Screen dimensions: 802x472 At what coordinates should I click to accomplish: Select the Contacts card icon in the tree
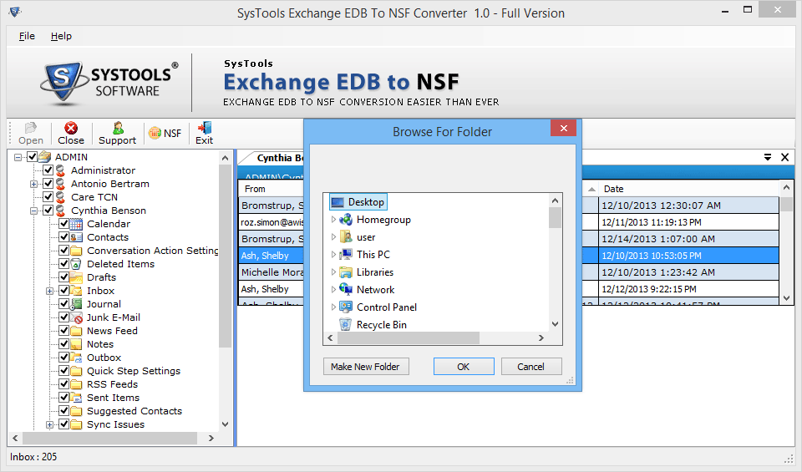pyautogui.click(x=76, y=237)
